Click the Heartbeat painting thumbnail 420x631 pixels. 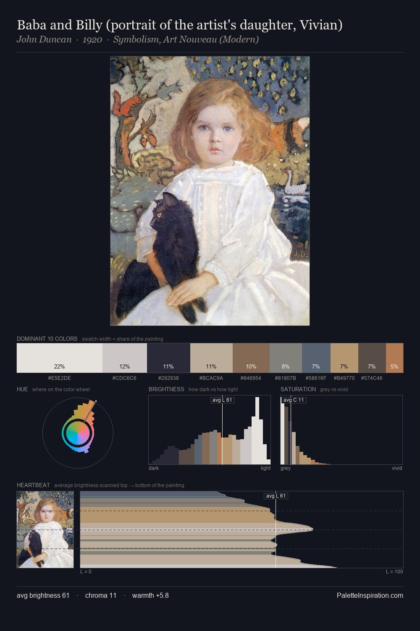pyautogui.click(x=45, y=530)
